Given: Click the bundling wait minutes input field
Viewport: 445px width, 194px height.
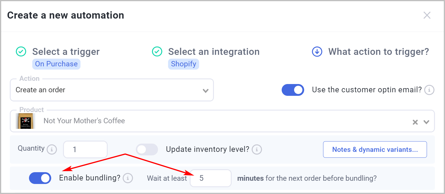Looking at the screenshot, I should [x=210, y=178].
